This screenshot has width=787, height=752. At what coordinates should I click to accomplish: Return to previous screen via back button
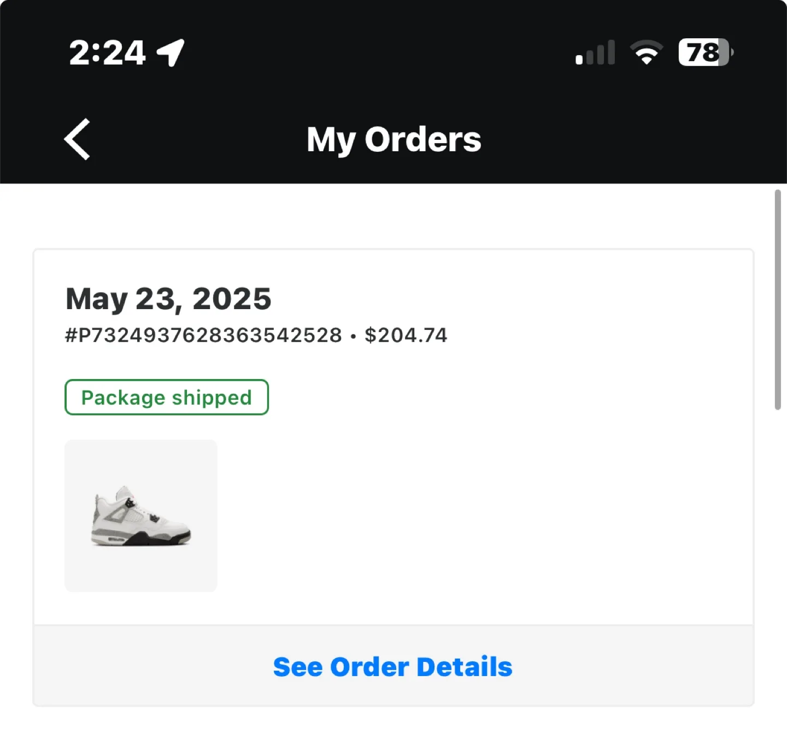coord(77,139)
